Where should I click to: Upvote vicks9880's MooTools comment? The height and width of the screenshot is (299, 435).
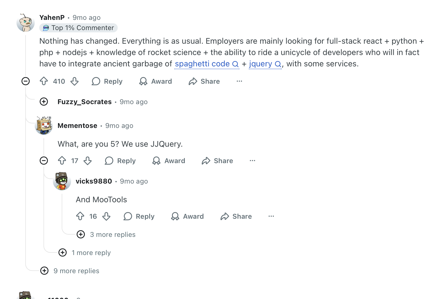(80, 216)
